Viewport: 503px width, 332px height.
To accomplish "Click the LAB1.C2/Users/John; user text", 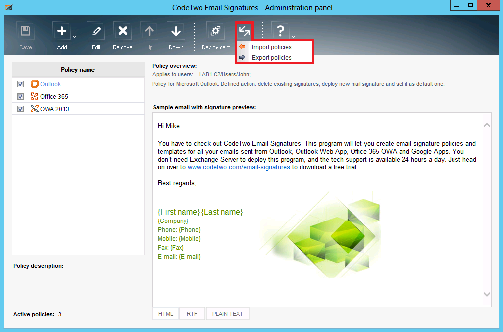I will click(225, 74).
